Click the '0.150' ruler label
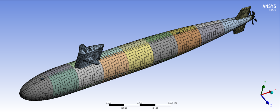 coord(155,108)
